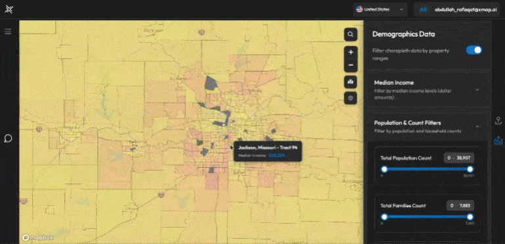Disable the filter choropleth data toggle

[474, 50]
